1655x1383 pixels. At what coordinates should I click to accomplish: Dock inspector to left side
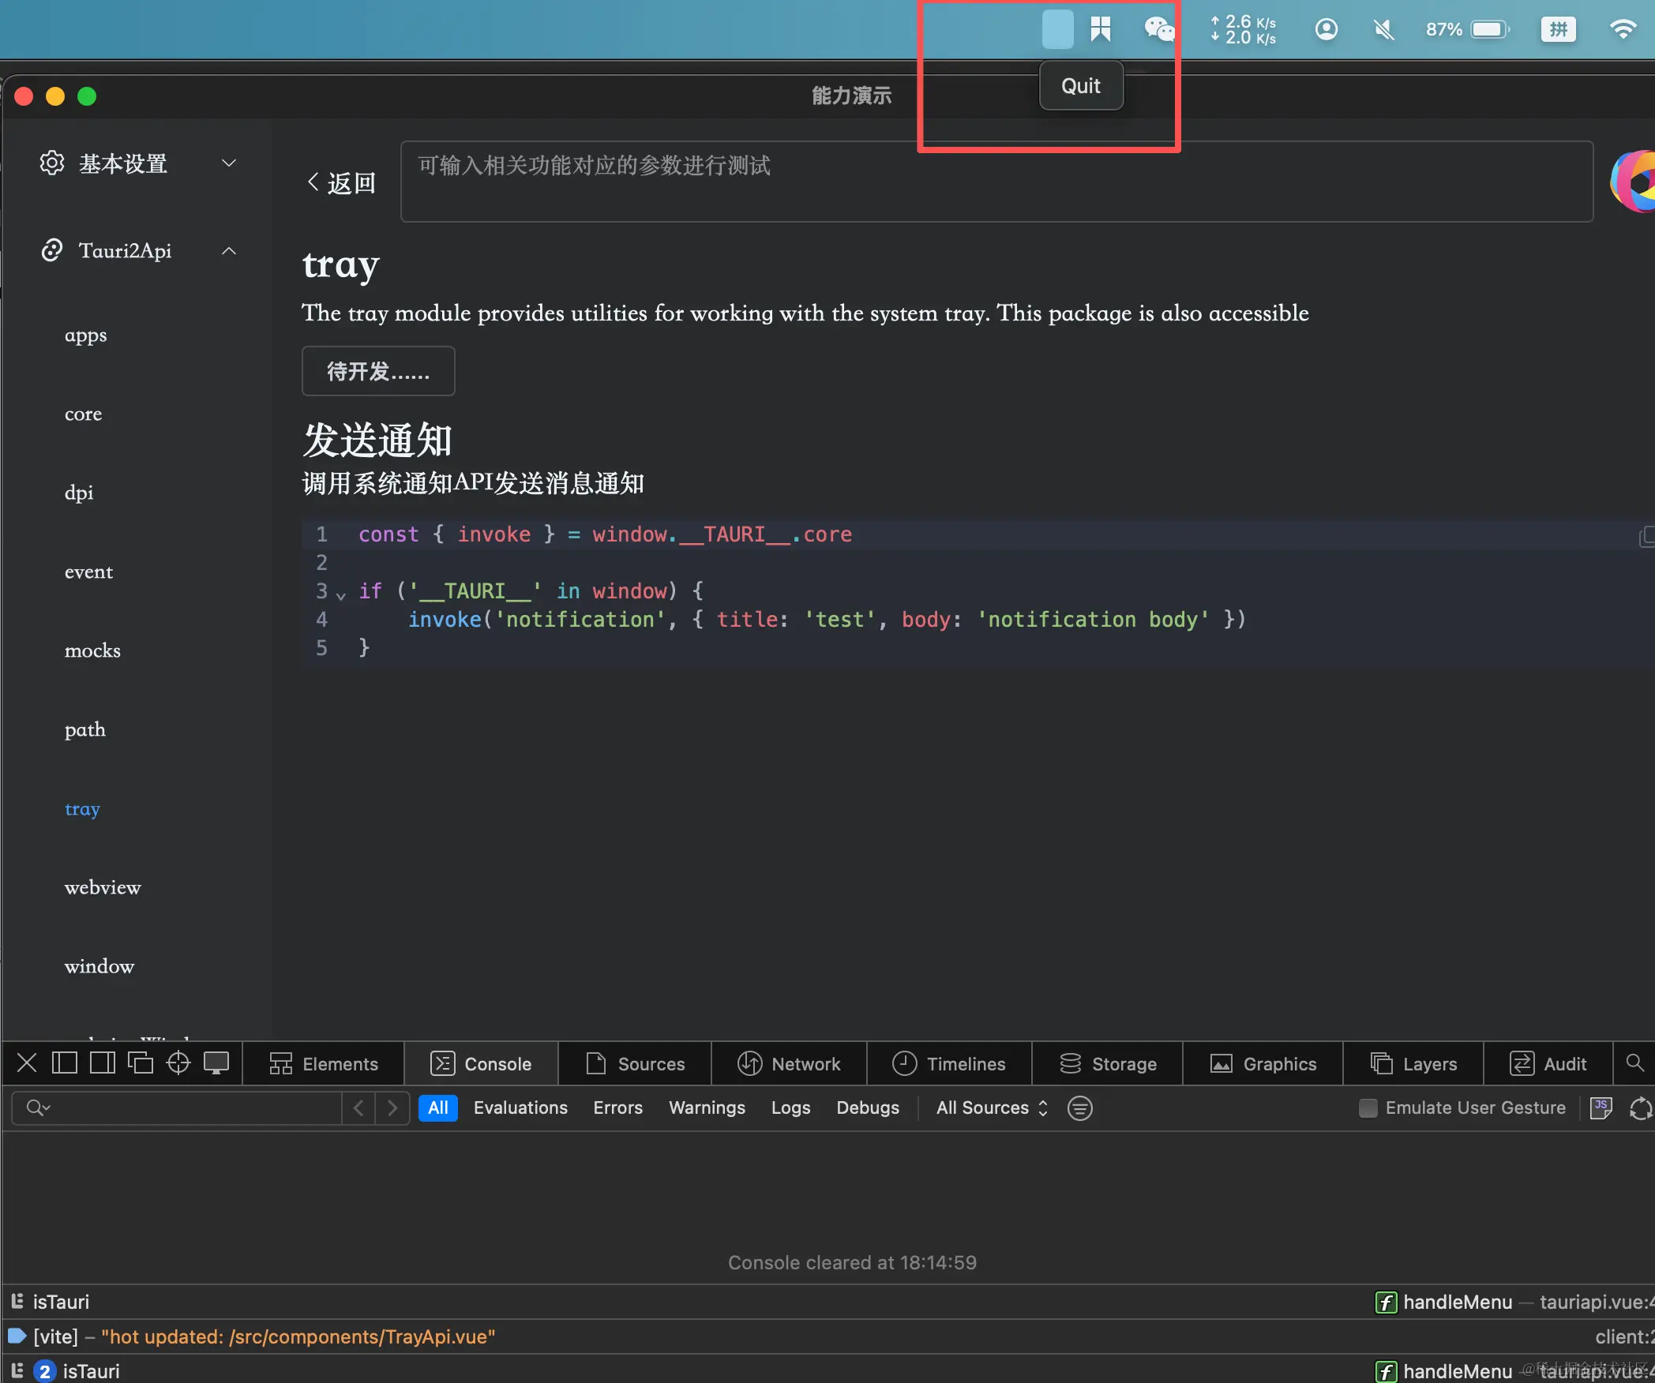click(x=64, y=1063)
